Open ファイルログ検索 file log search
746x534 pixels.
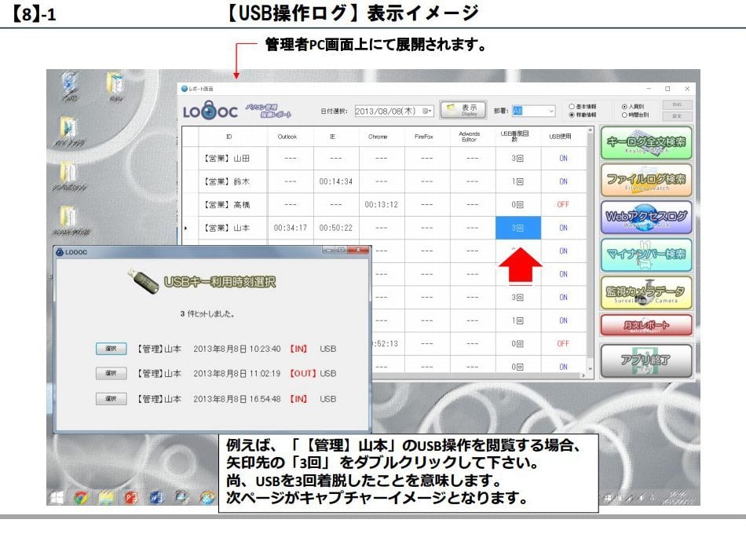(x=645, y=179)
